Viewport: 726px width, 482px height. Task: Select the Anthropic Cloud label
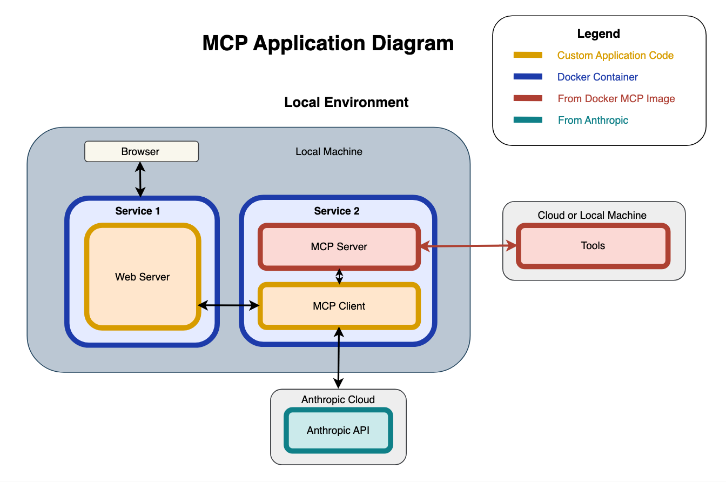tap(338, 400)
